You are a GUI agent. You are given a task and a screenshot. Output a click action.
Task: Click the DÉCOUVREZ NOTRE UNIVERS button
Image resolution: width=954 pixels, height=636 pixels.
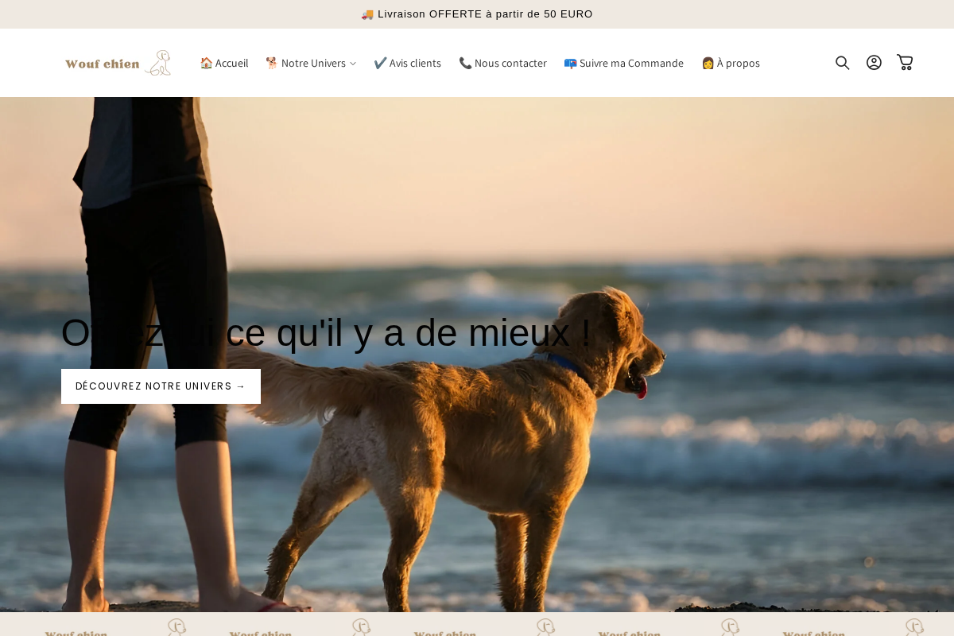[x=161, y=386]
